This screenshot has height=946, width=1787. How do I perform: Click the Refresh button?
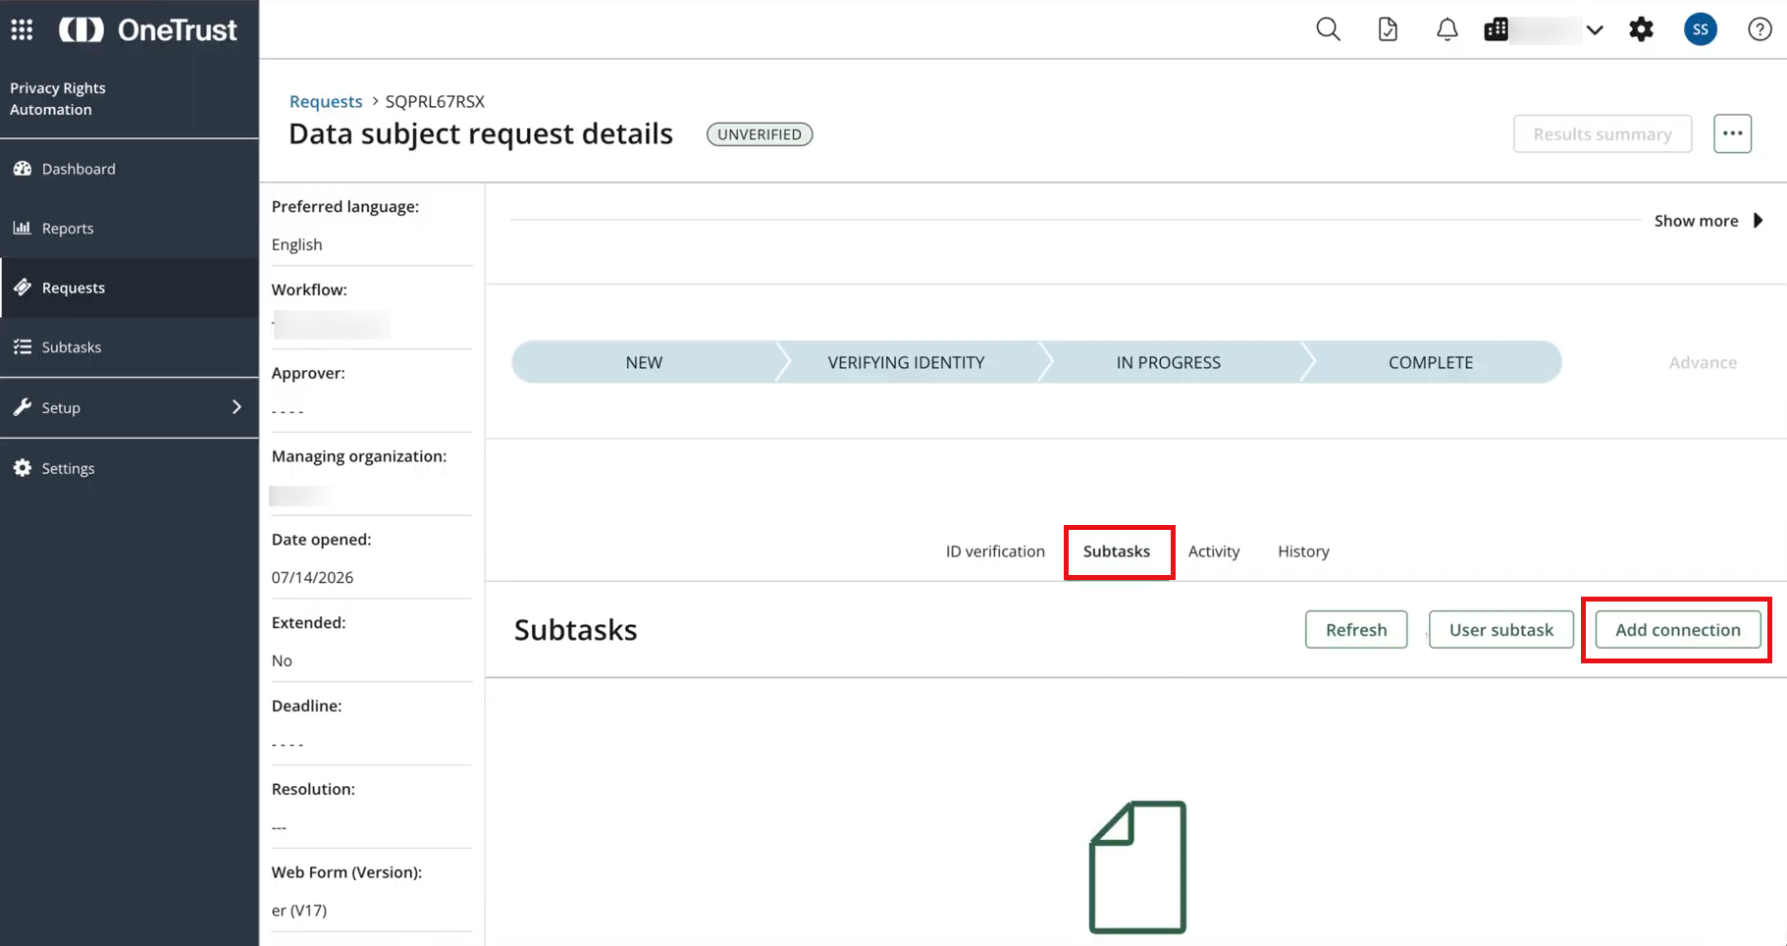pyautogui.click(x=1356, y=630)
